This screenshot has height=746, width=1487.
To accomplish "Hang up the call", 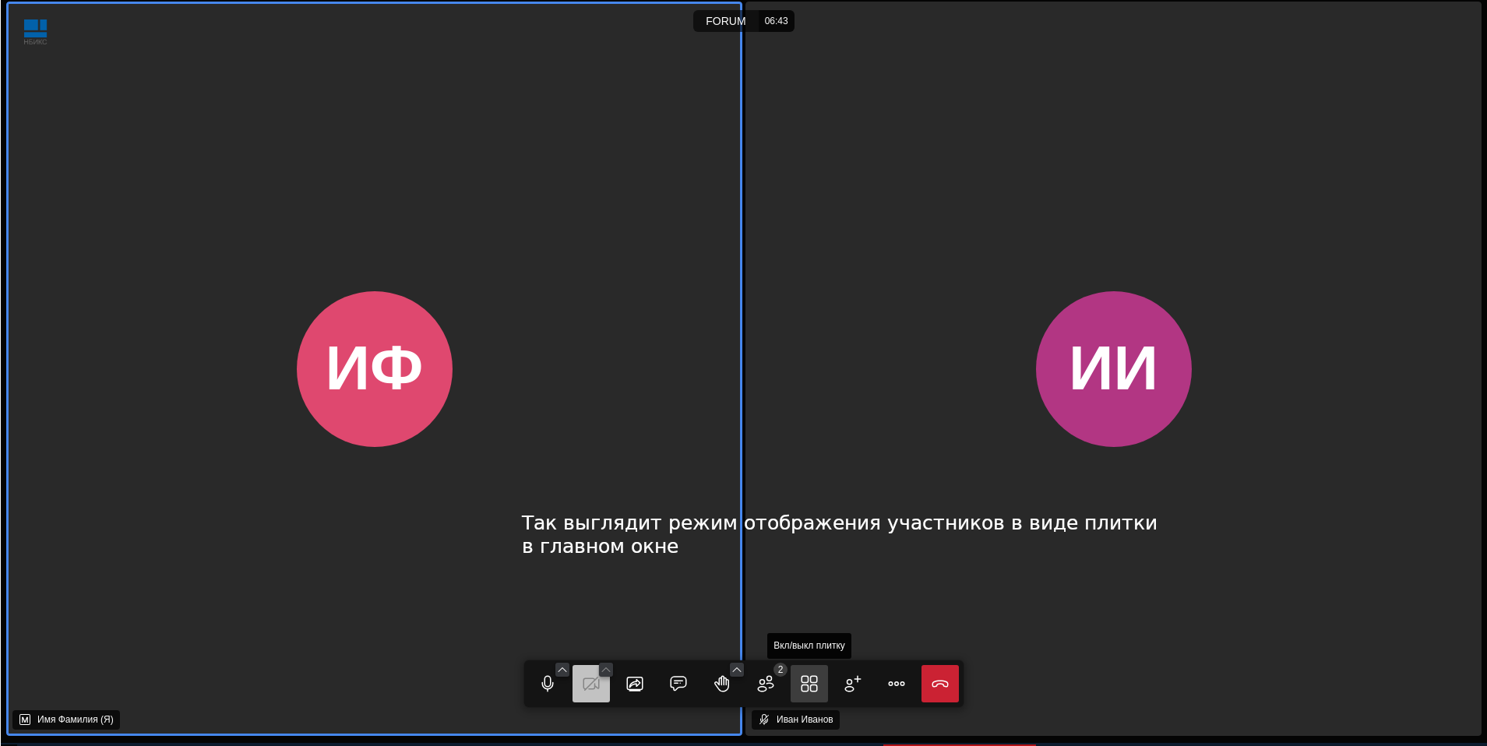I will point(940,684).
